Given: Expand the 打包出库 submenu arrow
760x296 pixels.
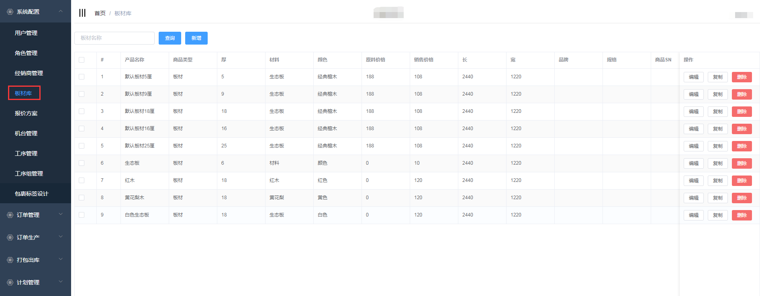Looking at the screenshot, I should pyautogui.click(x=61, y=259).
